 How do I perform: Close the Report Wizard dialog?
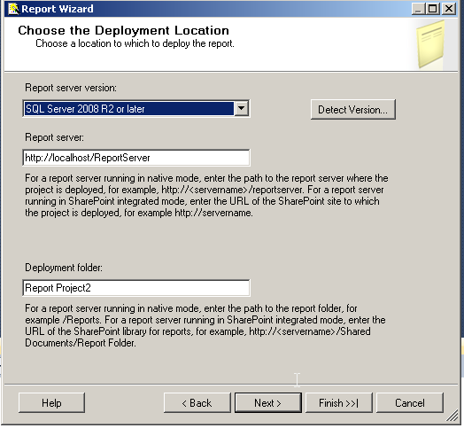coord(449,9)
